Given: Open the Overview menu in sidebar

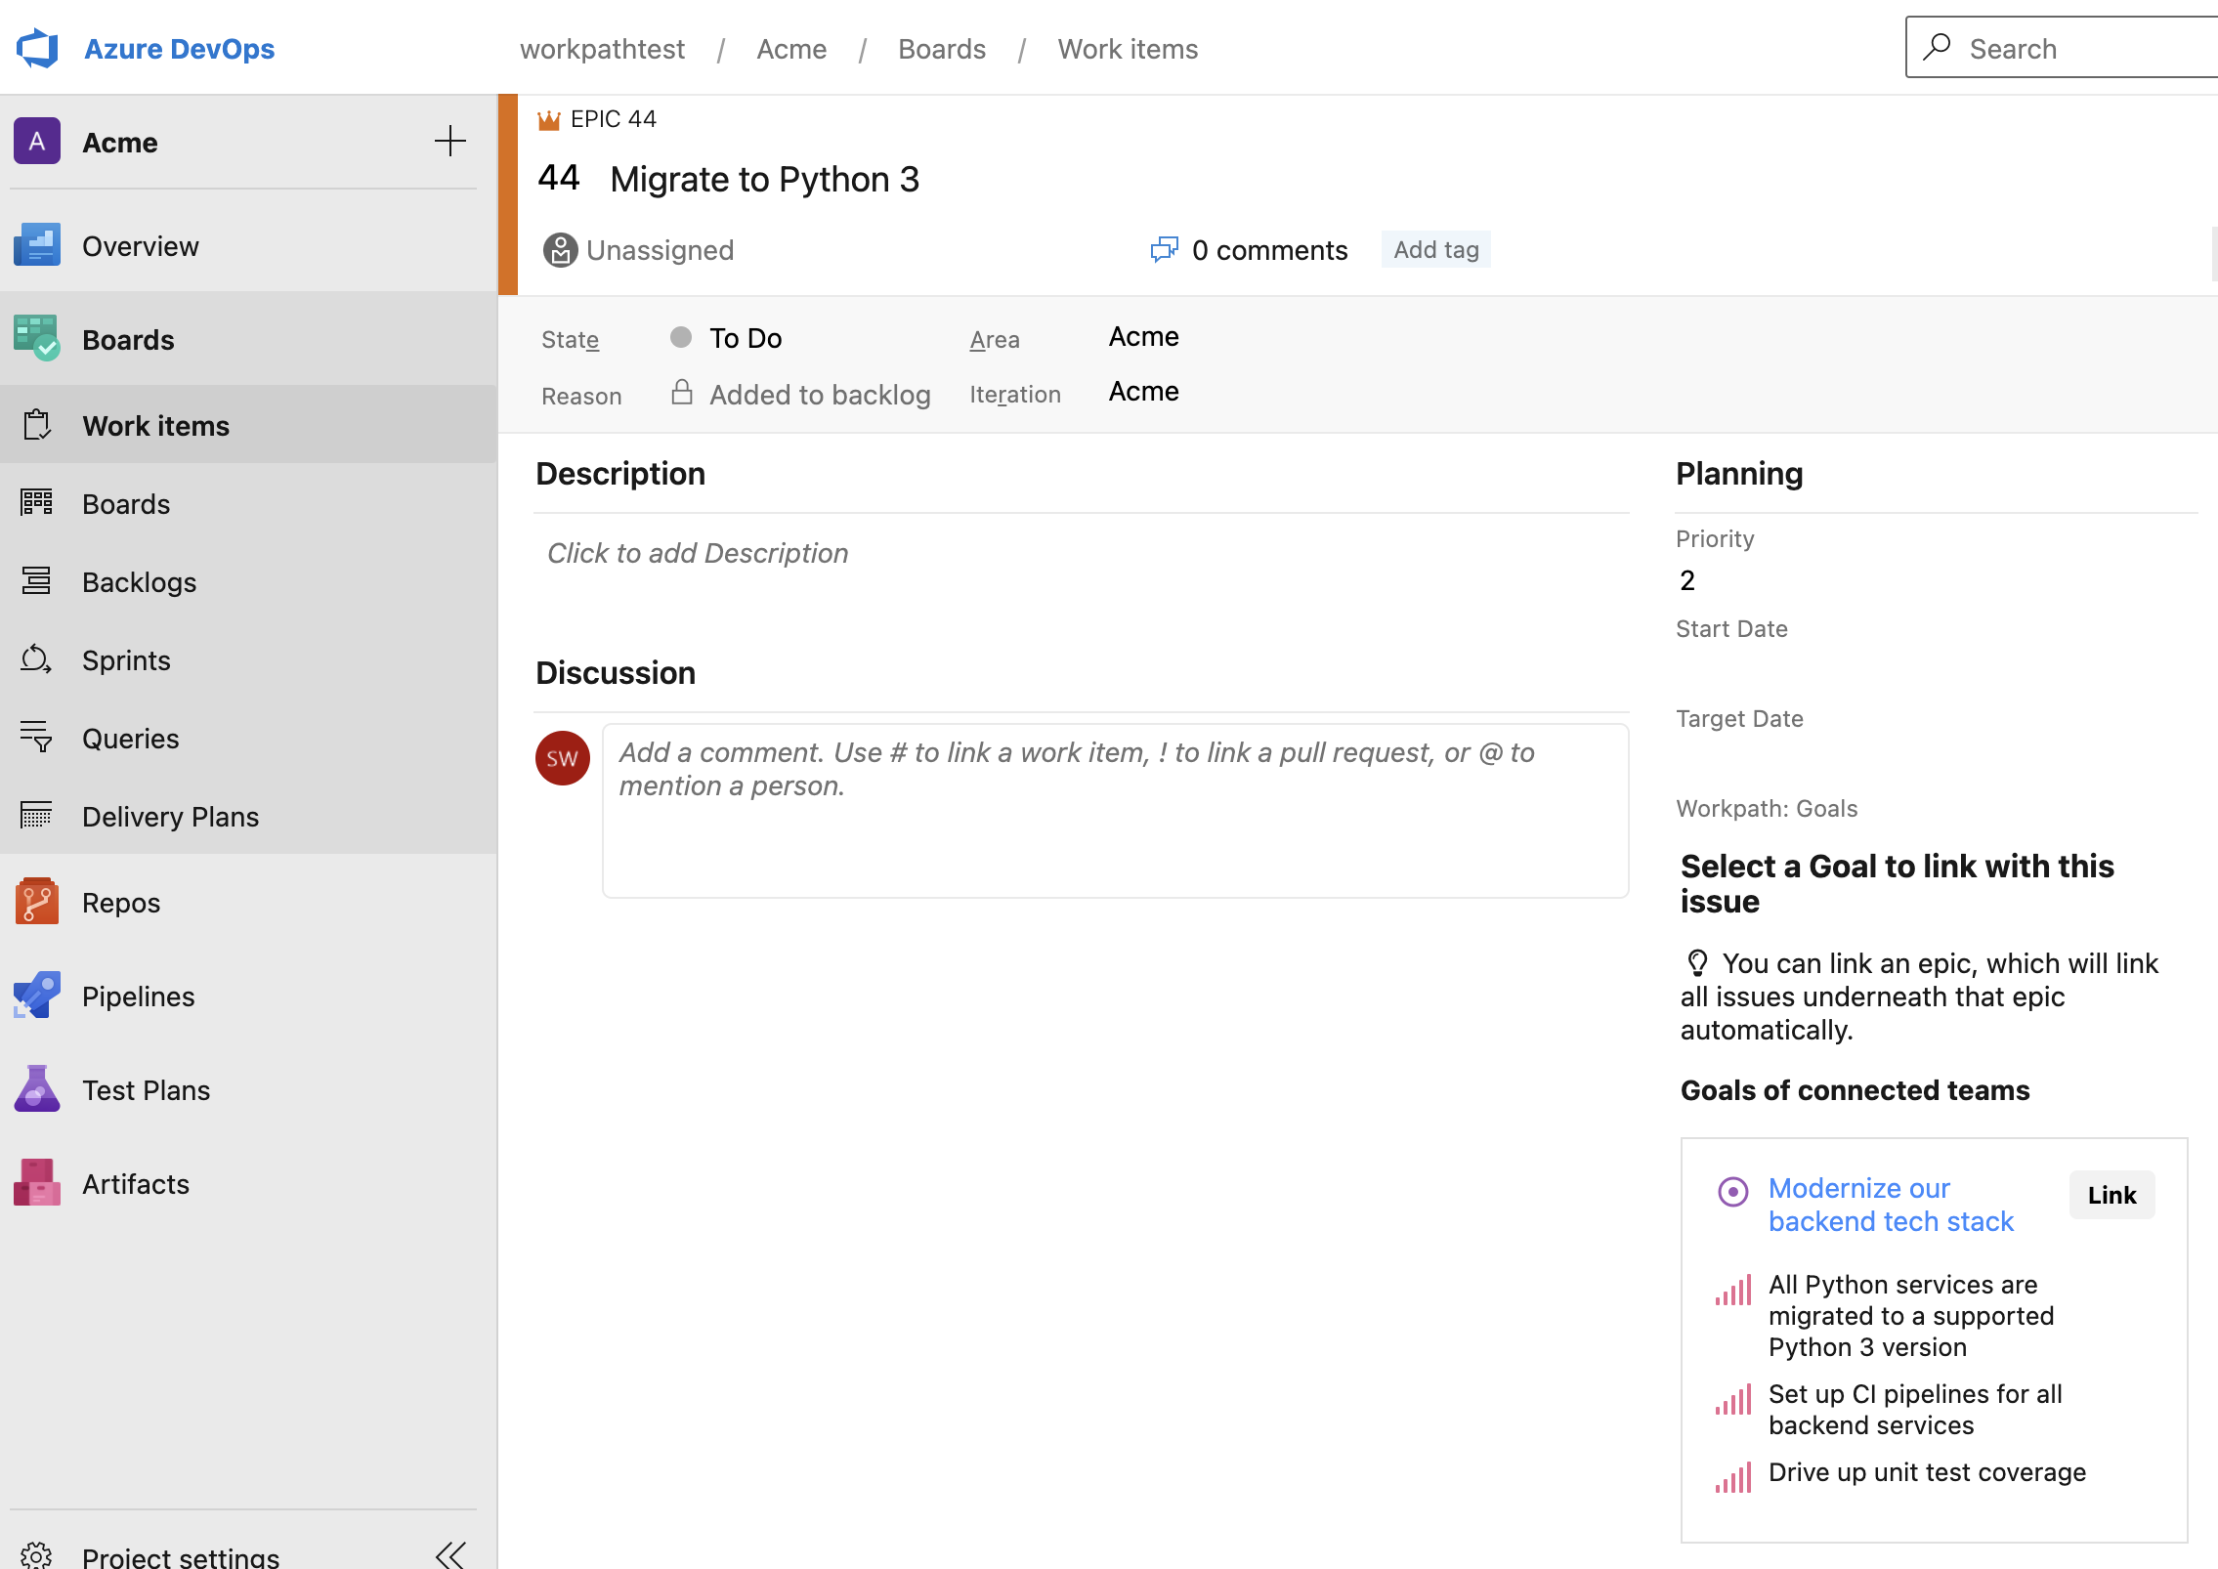Looking at the screenshot, I should coord(248,245).
